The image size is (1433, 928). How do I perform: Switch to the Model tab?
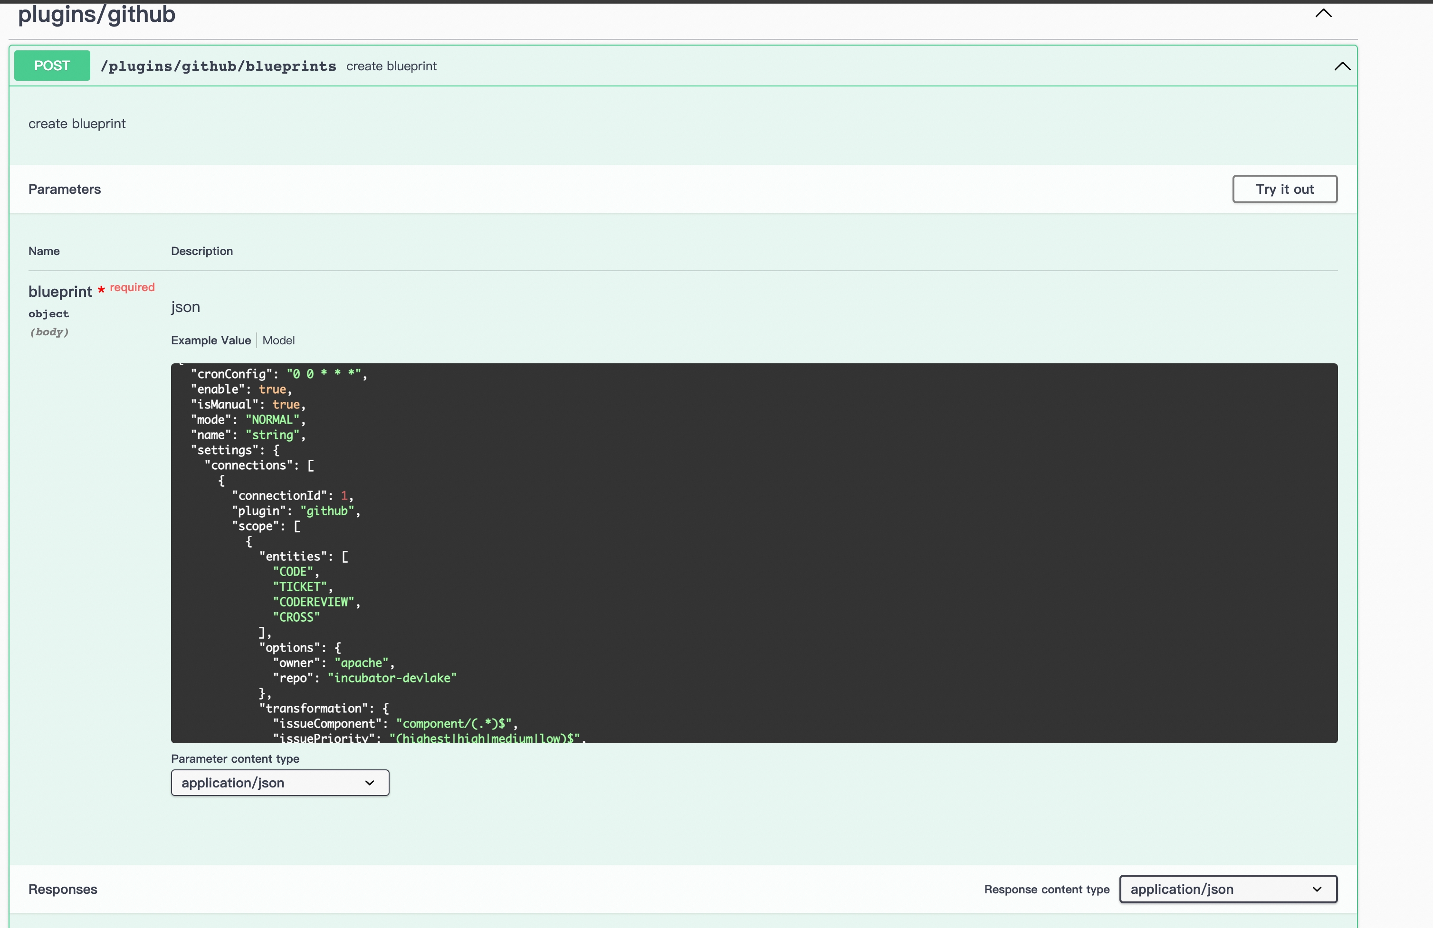278,340
